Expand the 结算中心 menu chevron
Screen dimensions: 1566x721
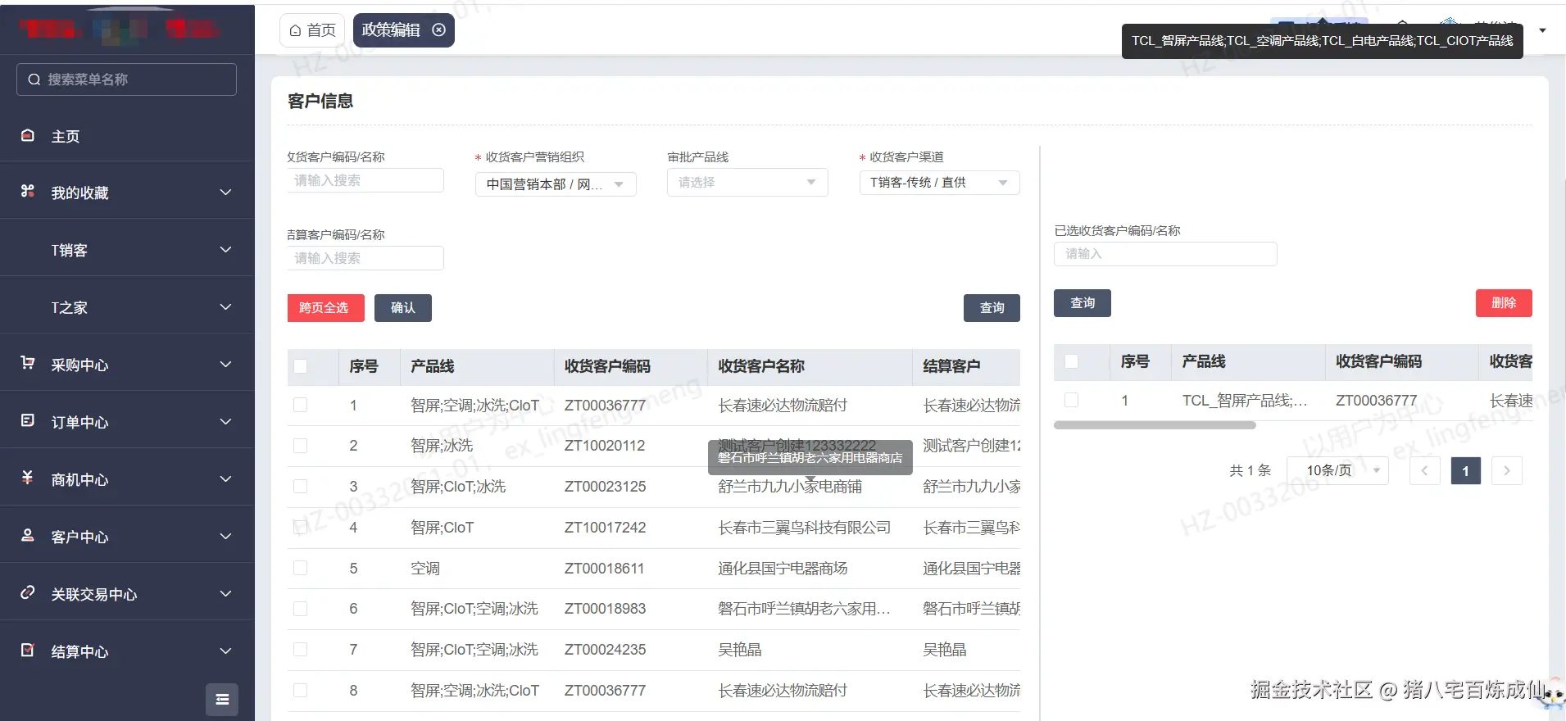225,651
